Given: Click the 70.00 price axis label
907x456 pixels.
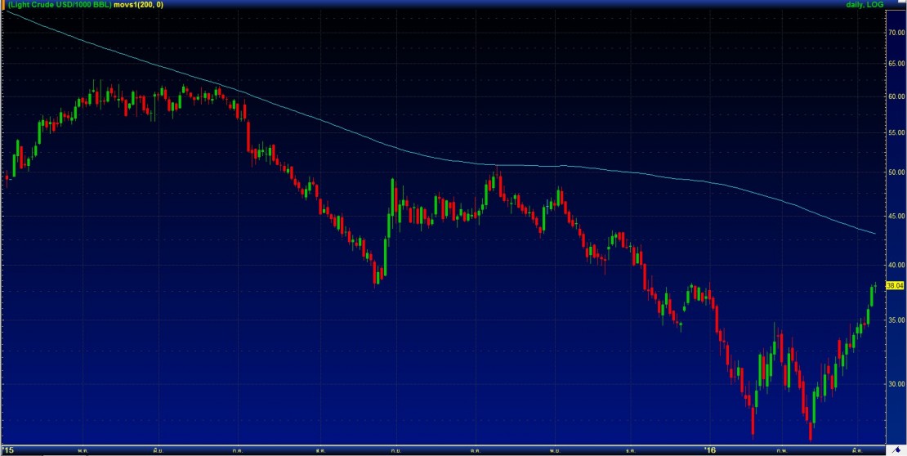Looking at the screenshot, I should [x=896, y=33].
